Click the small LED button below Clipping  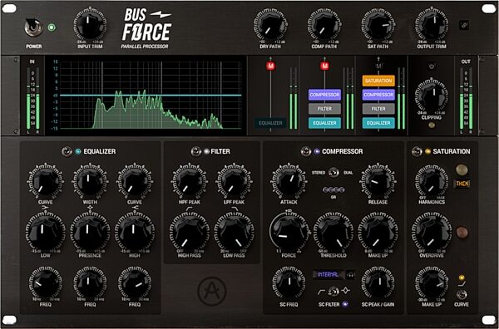point(432,125)
